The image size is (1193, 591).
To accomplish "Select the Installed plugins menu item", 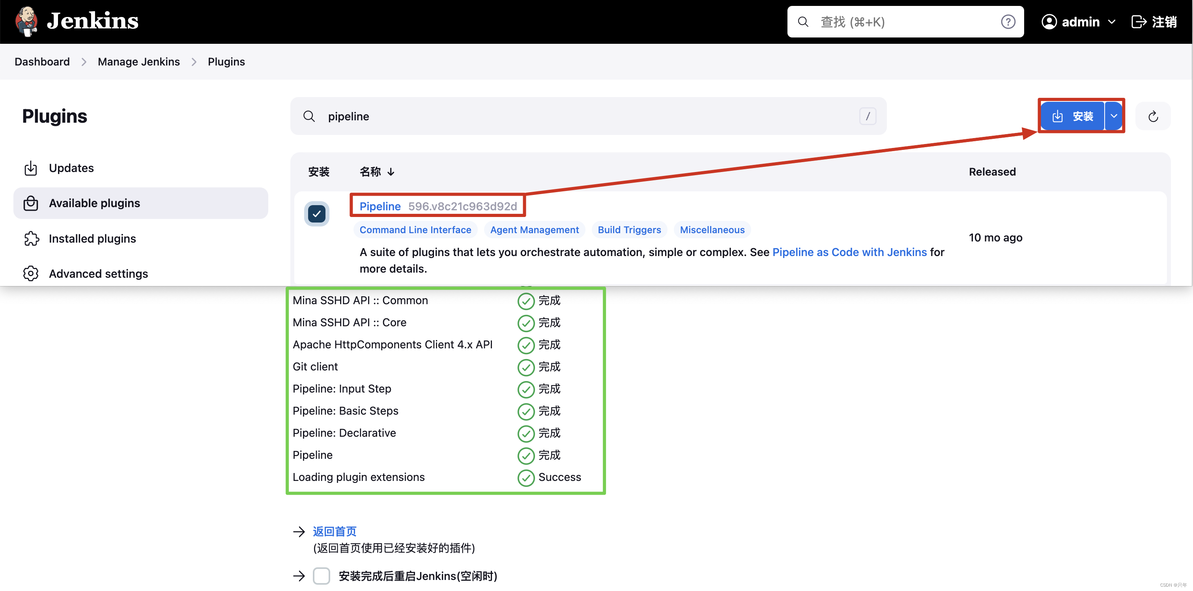I will point(91,238).
